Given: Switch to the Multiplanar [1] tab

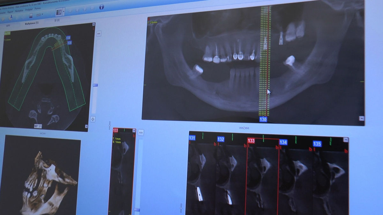Looking at the screenshot, I should [x=32, y=23].
